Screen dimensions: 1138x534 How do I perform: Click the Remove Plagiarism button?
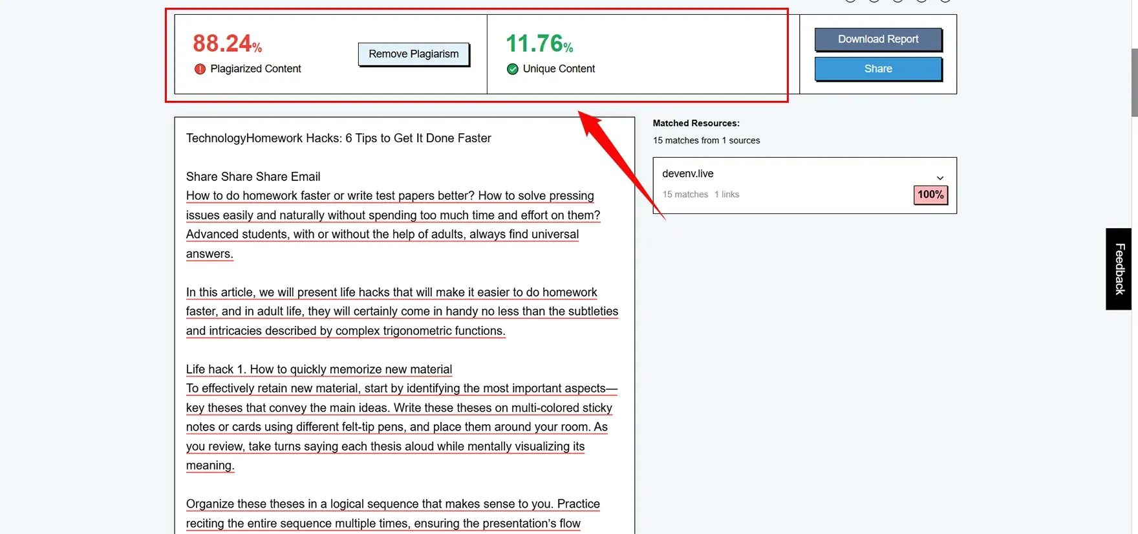414,54
